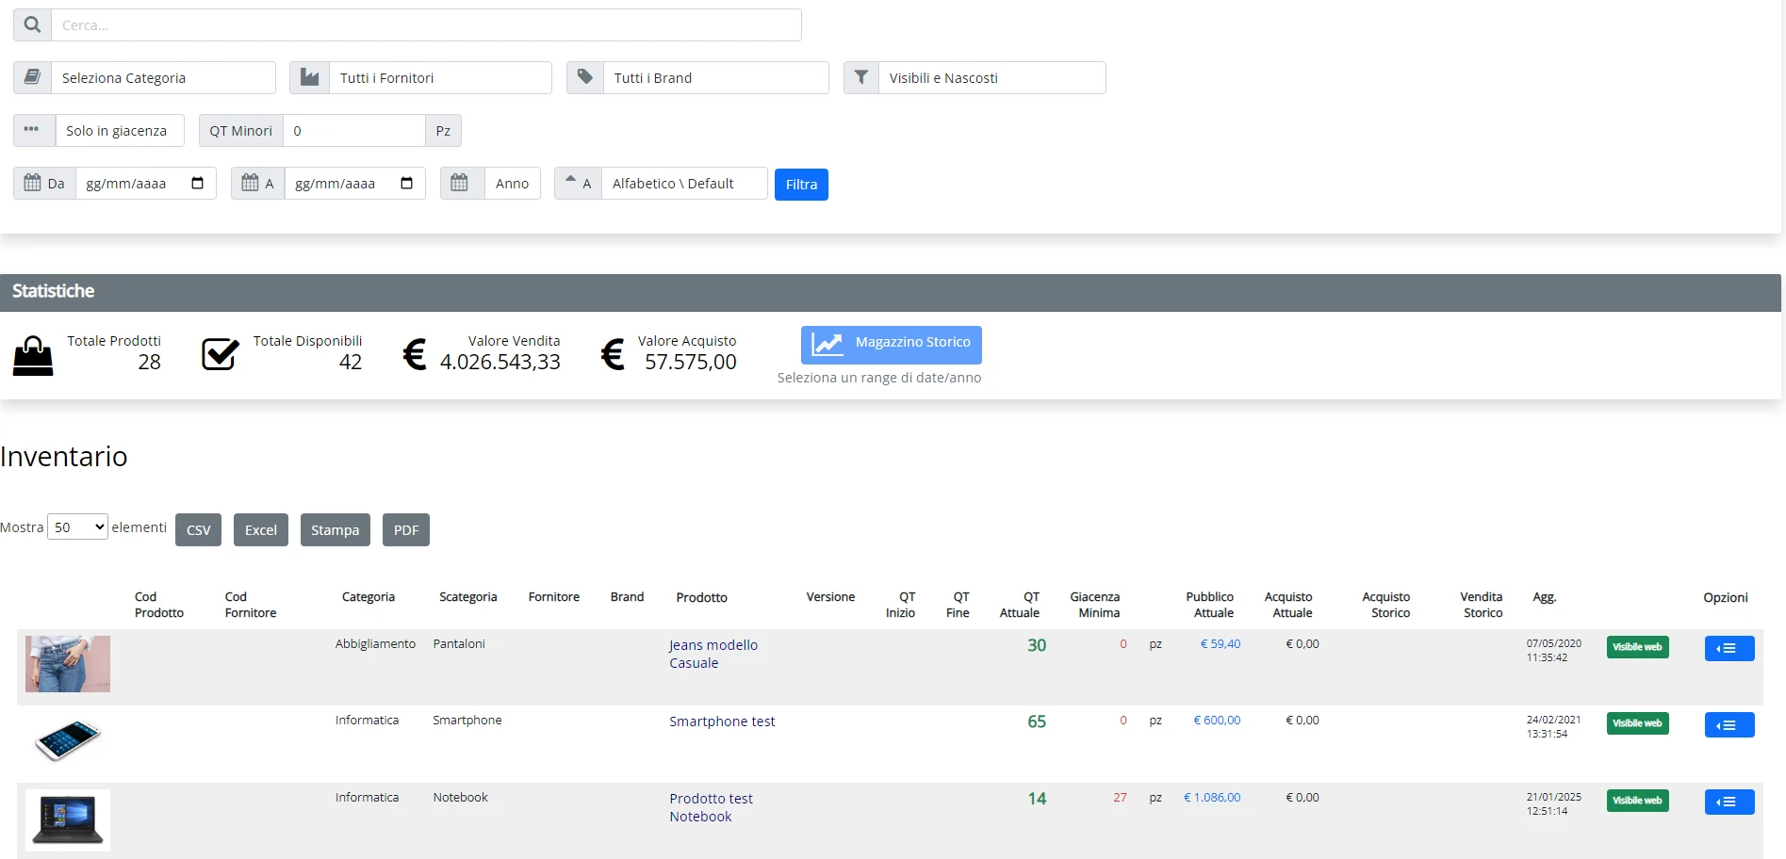Open the Tutti i Fornitori dropdown
Image resolution: width=1786 pixels, height=859 pixels.
[440, 77]
